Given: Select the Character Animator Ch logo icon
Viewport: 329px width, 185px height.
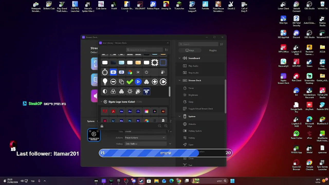Looking at the screenshot, I should pyautogui.click(x=138, y=111).
